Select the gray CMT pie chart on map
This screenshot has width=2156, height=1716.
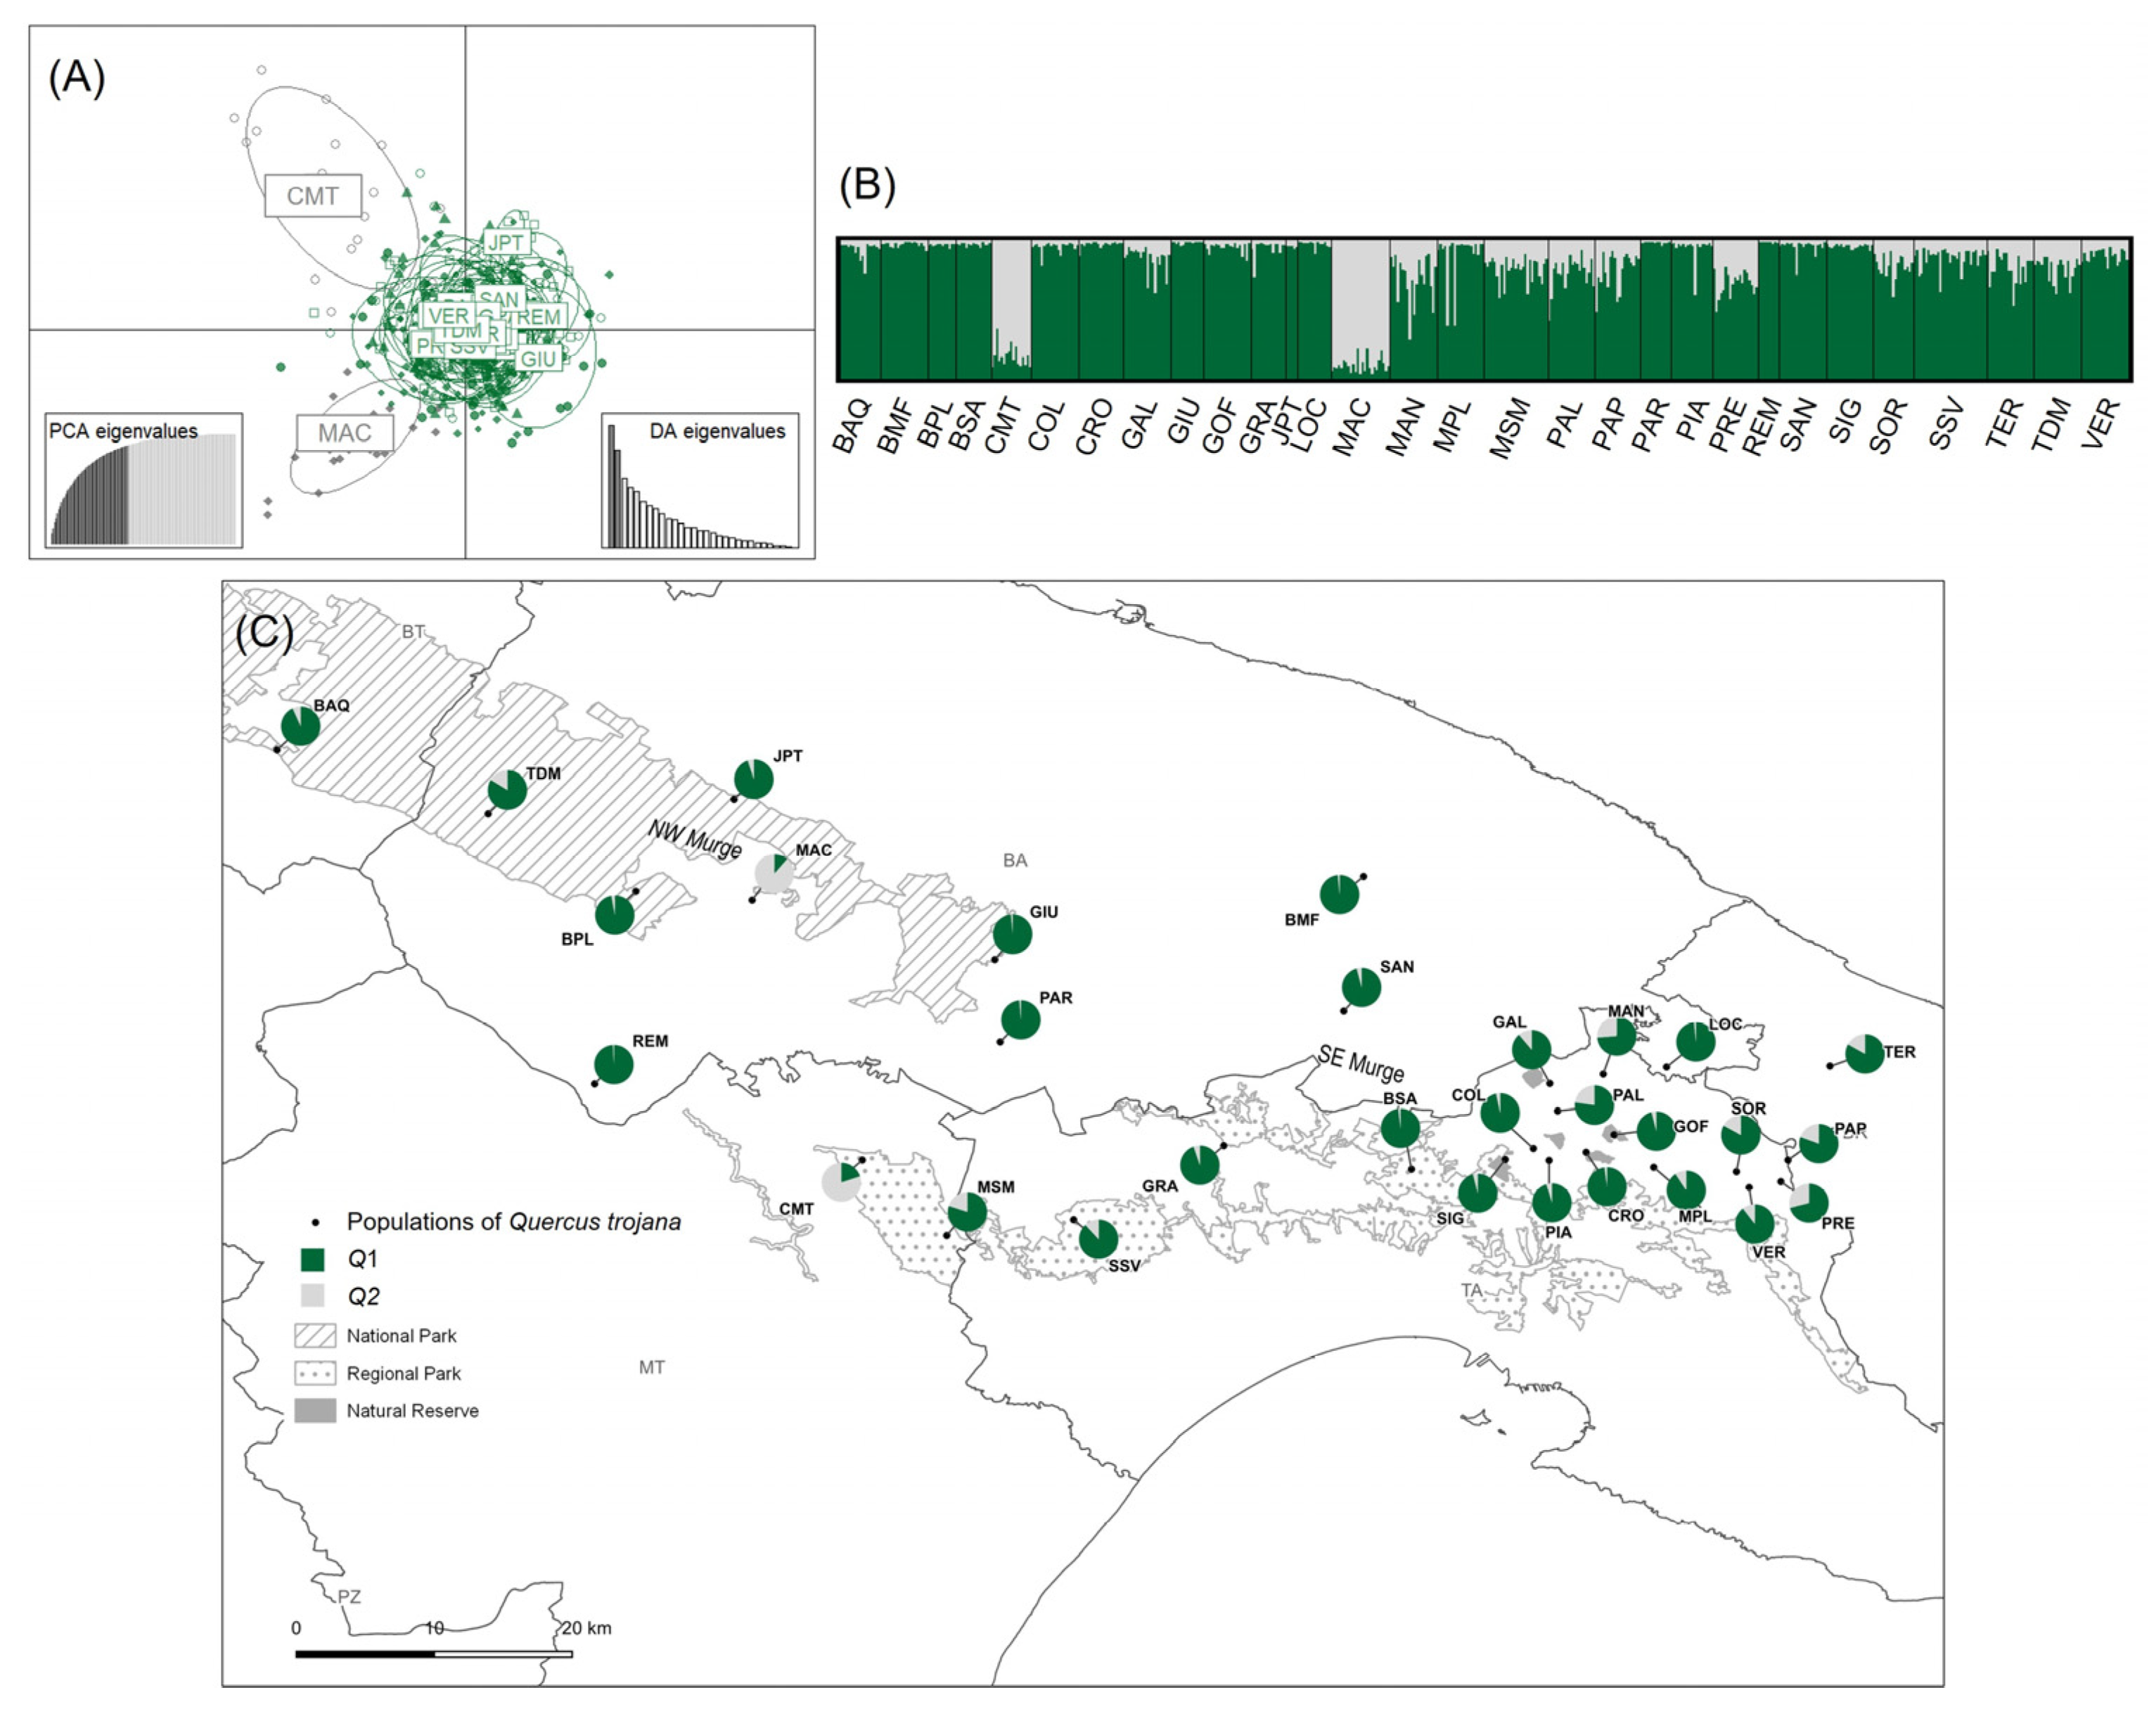coord(841,1182)
